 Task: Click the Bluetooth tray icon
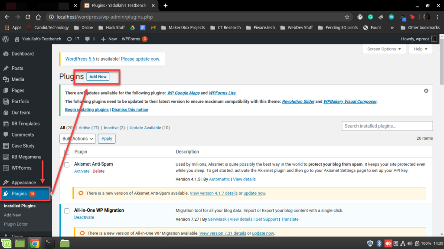(x=379, y=243)
